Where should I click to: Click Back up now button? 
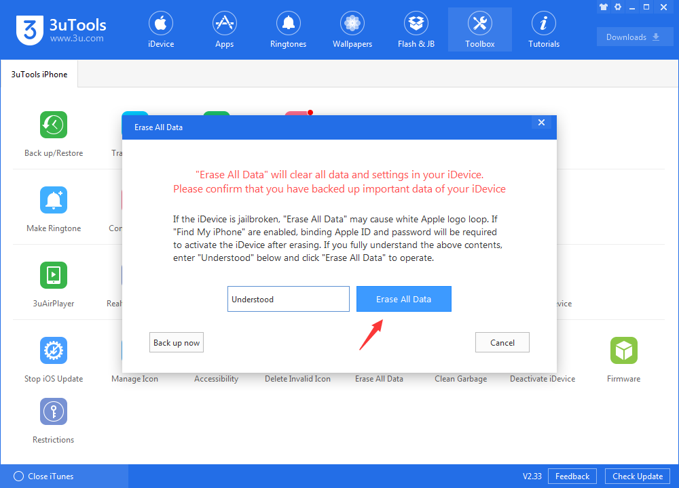pos(177,342)
